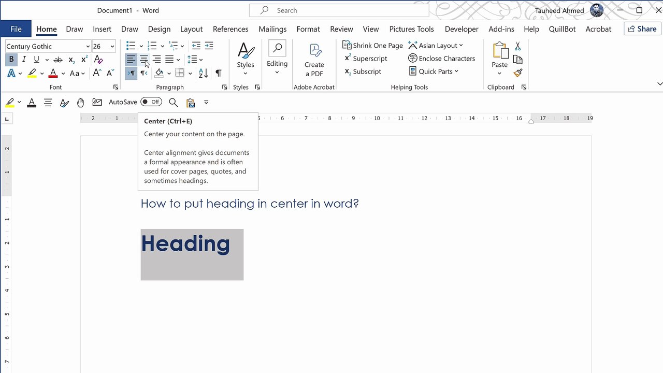Increase font size with the grow font icon
Image resolution: width=663 pixels, height=373 pixels.
point(97,74)
